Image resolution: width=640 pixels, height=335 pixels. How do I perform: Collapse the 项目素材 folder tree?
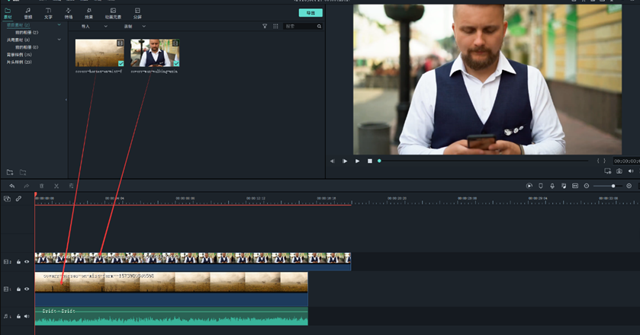click(59, 25)
